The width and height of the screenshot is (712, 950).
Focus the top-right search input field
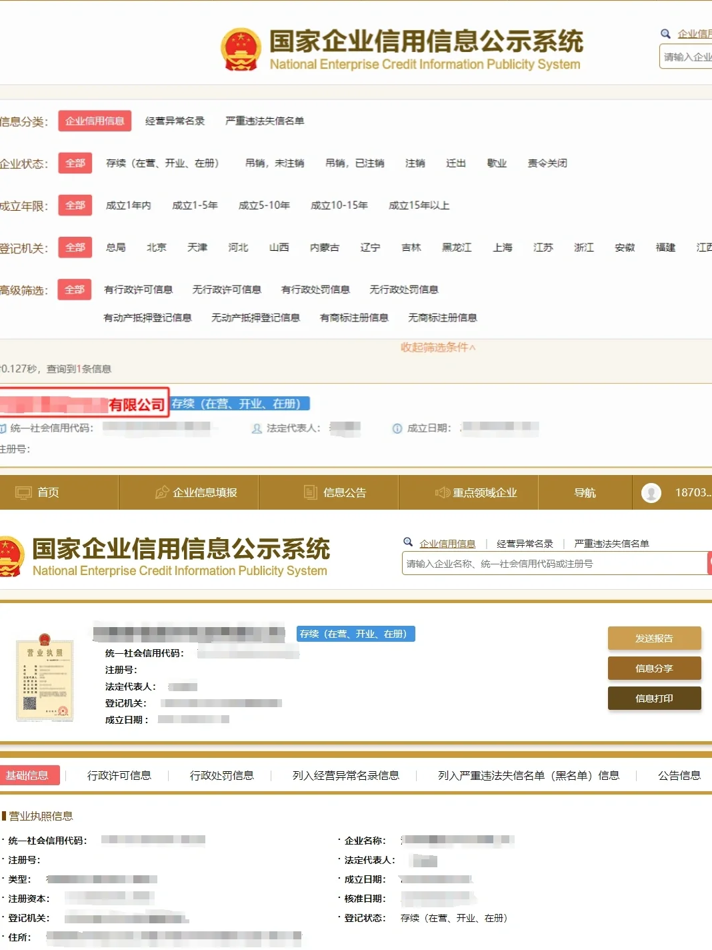(x=686, y=57)
